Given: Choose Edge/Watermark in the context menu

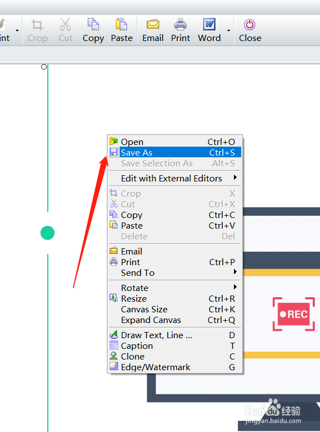Looking at the screenshot, I should [175, 367].
